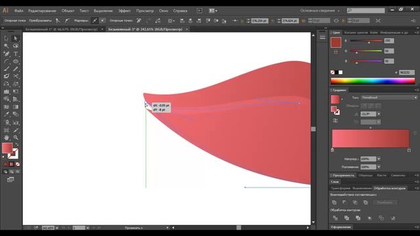Screen dimensions: 420x236
Task: Open Прозрачность panel tab
Action: [x=343, y=176]
